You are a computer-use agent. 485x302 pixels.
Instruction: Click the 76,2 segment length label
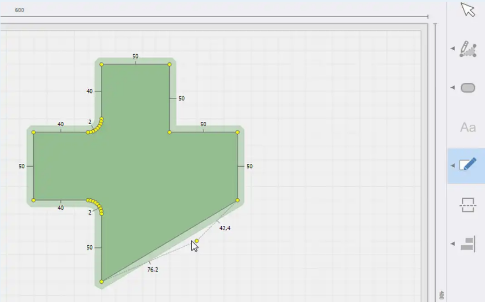tap(153, 269)
